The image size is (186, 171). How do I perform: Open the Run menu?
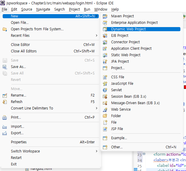click(x=87, y=9)
